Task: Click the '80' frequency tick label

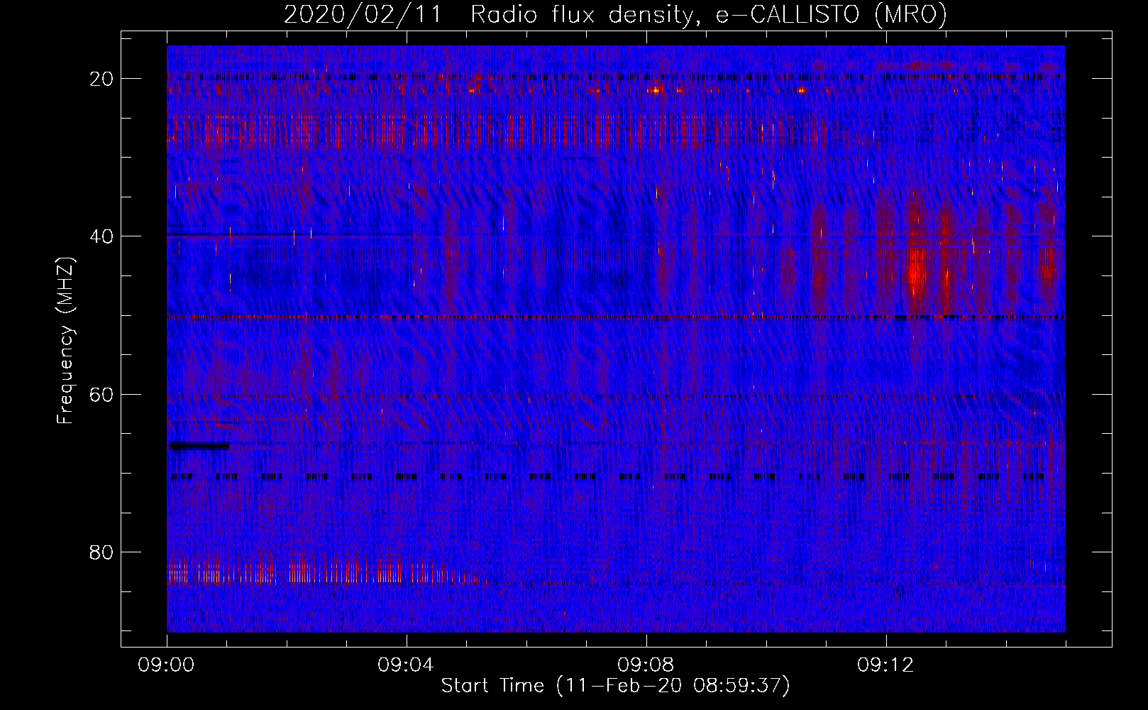Action: [x=101, y=552]
